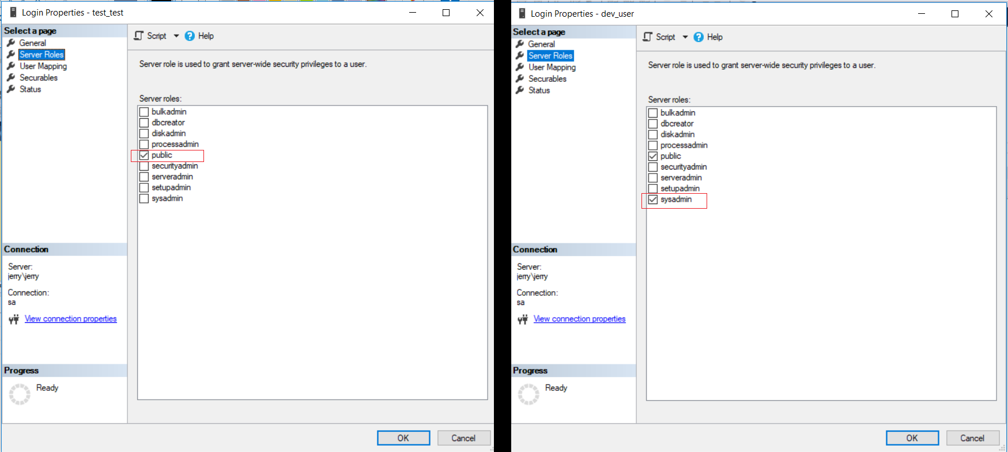1008x452 pixels.
Task: Click connection plug icon in dev_user window
Action: point(523,319)
